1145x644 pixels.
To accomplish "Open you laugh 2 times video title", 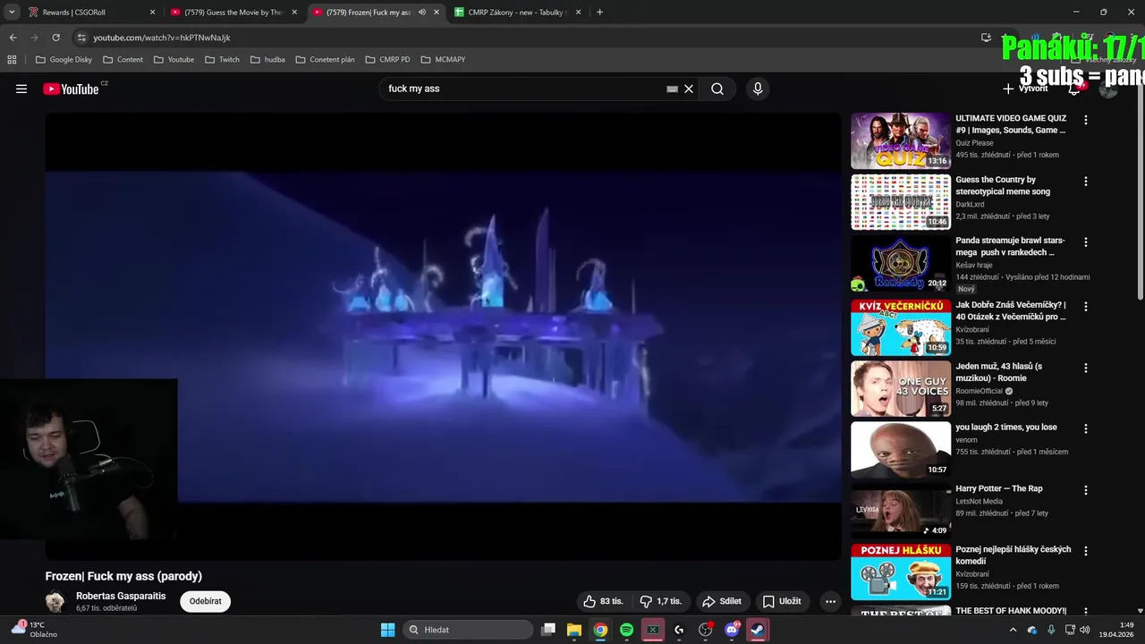I will (1006, 428).
